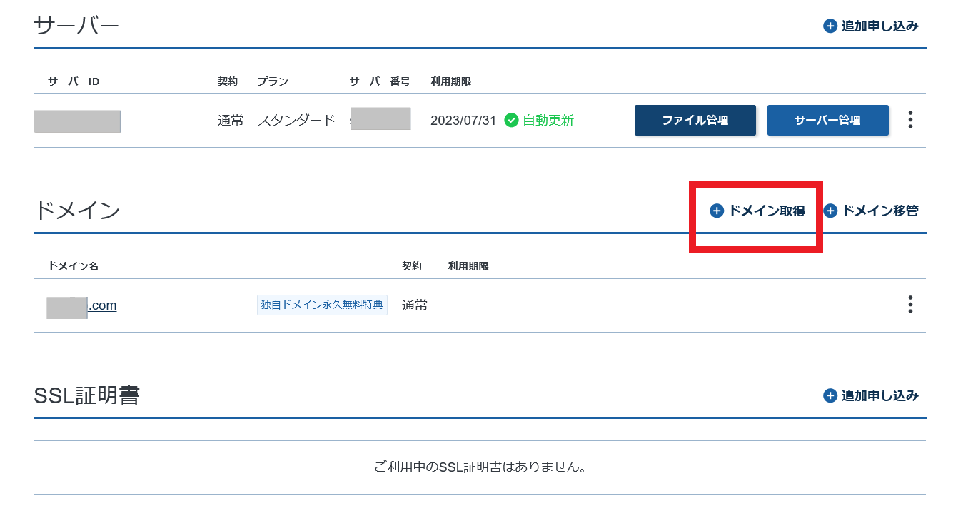Click plus icon beside ドメイン移管
The width and height of the screenshot is (968, 516).
pos(830,211)
